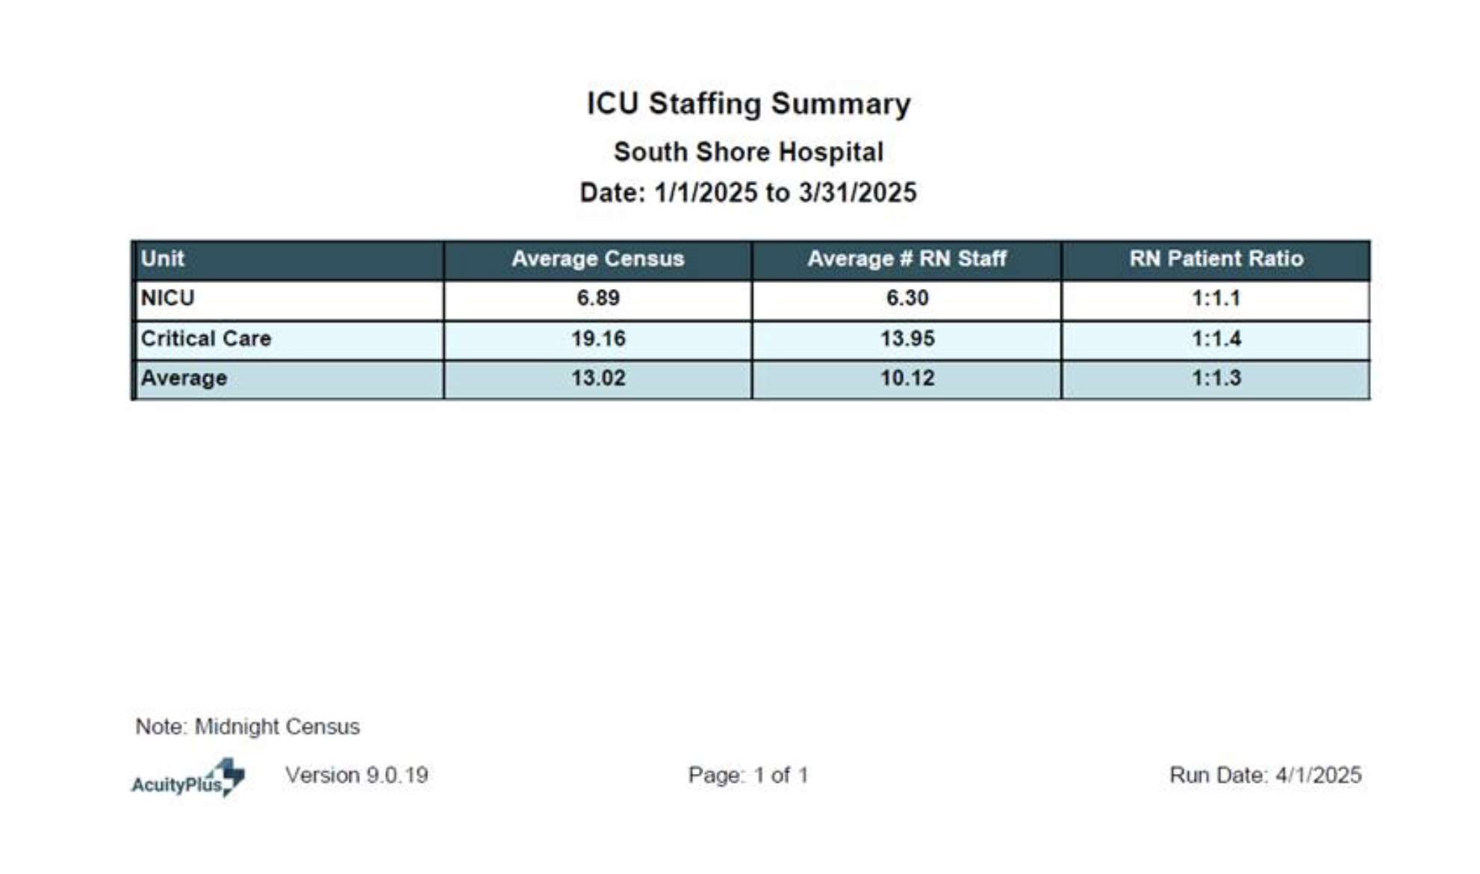
Task: Select the South Shore Hospital heading
Action: coord(748,152)
